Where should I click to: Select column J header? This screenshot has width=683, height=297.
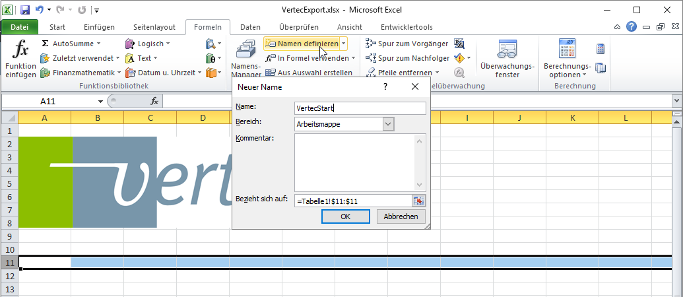520,117
